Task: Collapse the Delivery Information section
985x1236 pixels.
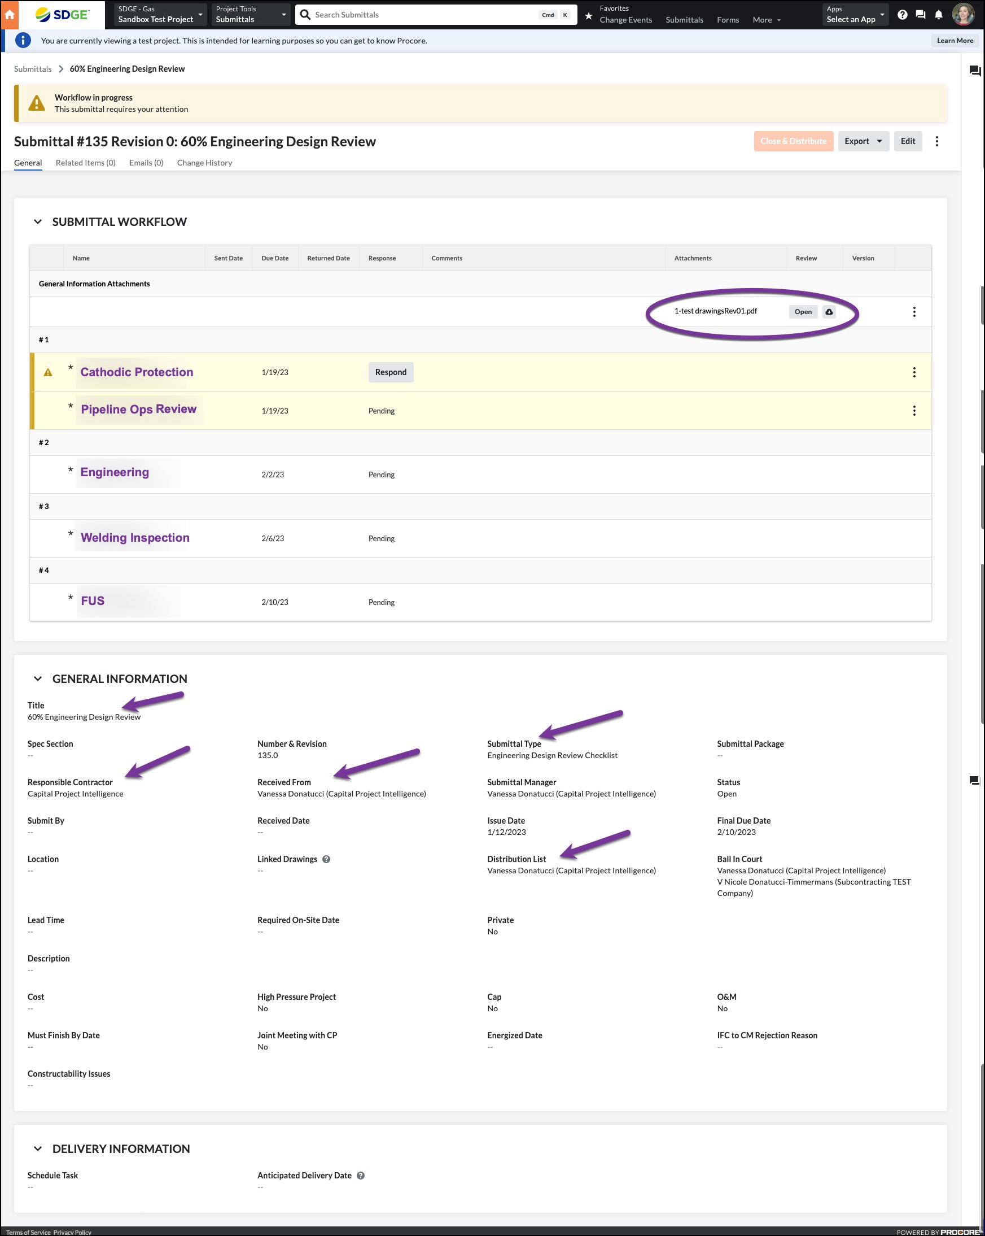Action: [x=38, y=1149]
